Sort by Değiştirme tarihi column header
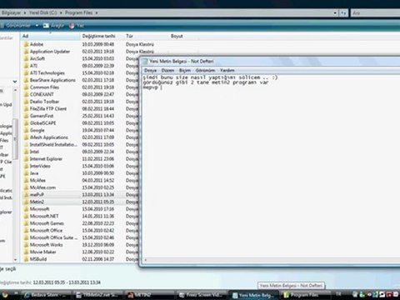The height and width of the screenshot is (300, 400). [x=98, y=36]
